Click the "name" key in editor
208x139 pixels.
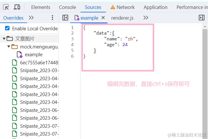(112, 39)
